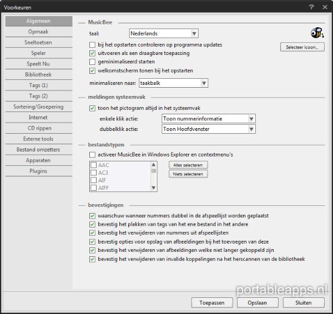Screen dimensions: 333x314
Task: Uncheck 'welkomstscherm tonen bij het opstarten'
Action: [x=93, y=70]
